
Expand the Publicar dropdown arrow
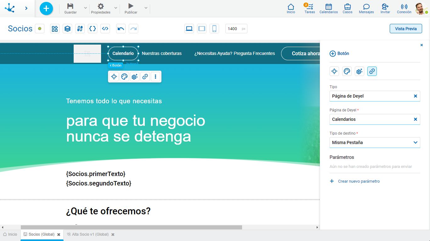click(146, 8)
